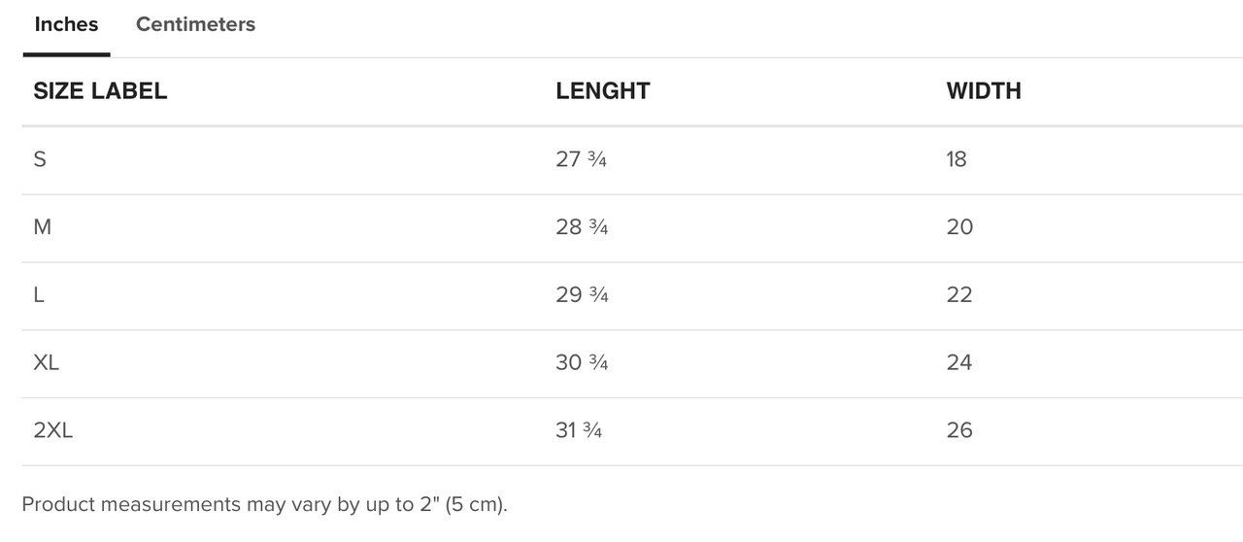Click the width value 18
The image size is (1243, 542).
[x=957, y=159]
